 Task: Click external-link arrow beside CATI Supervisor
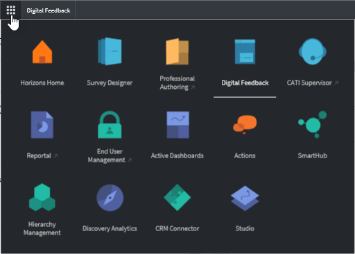tap(336, 83)
